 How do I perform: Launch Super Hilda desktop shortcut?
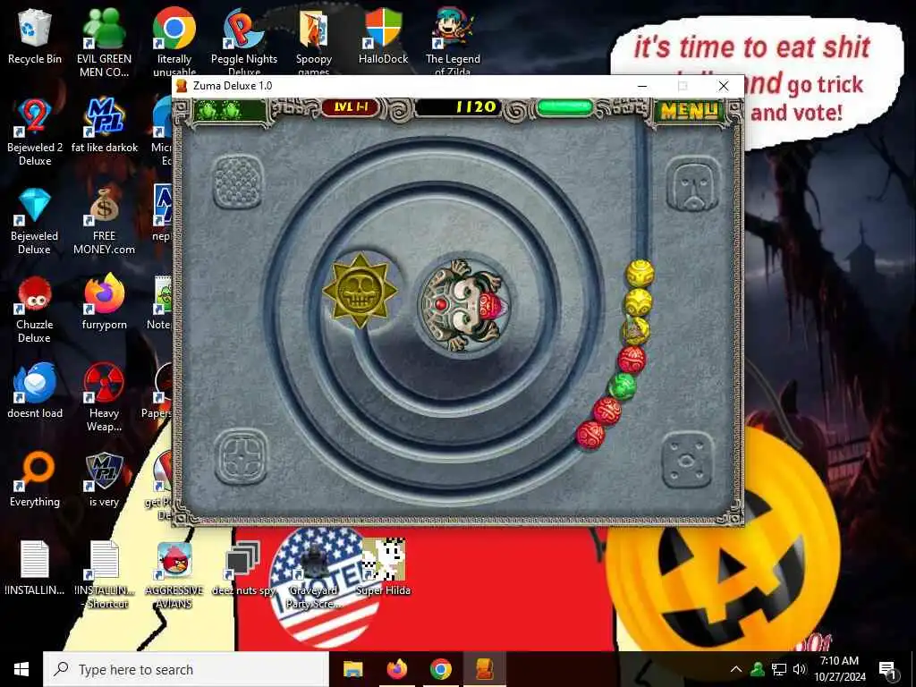(383, 568)
